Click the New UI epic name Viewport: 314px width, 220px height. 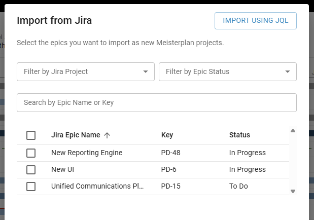point(63,169)
